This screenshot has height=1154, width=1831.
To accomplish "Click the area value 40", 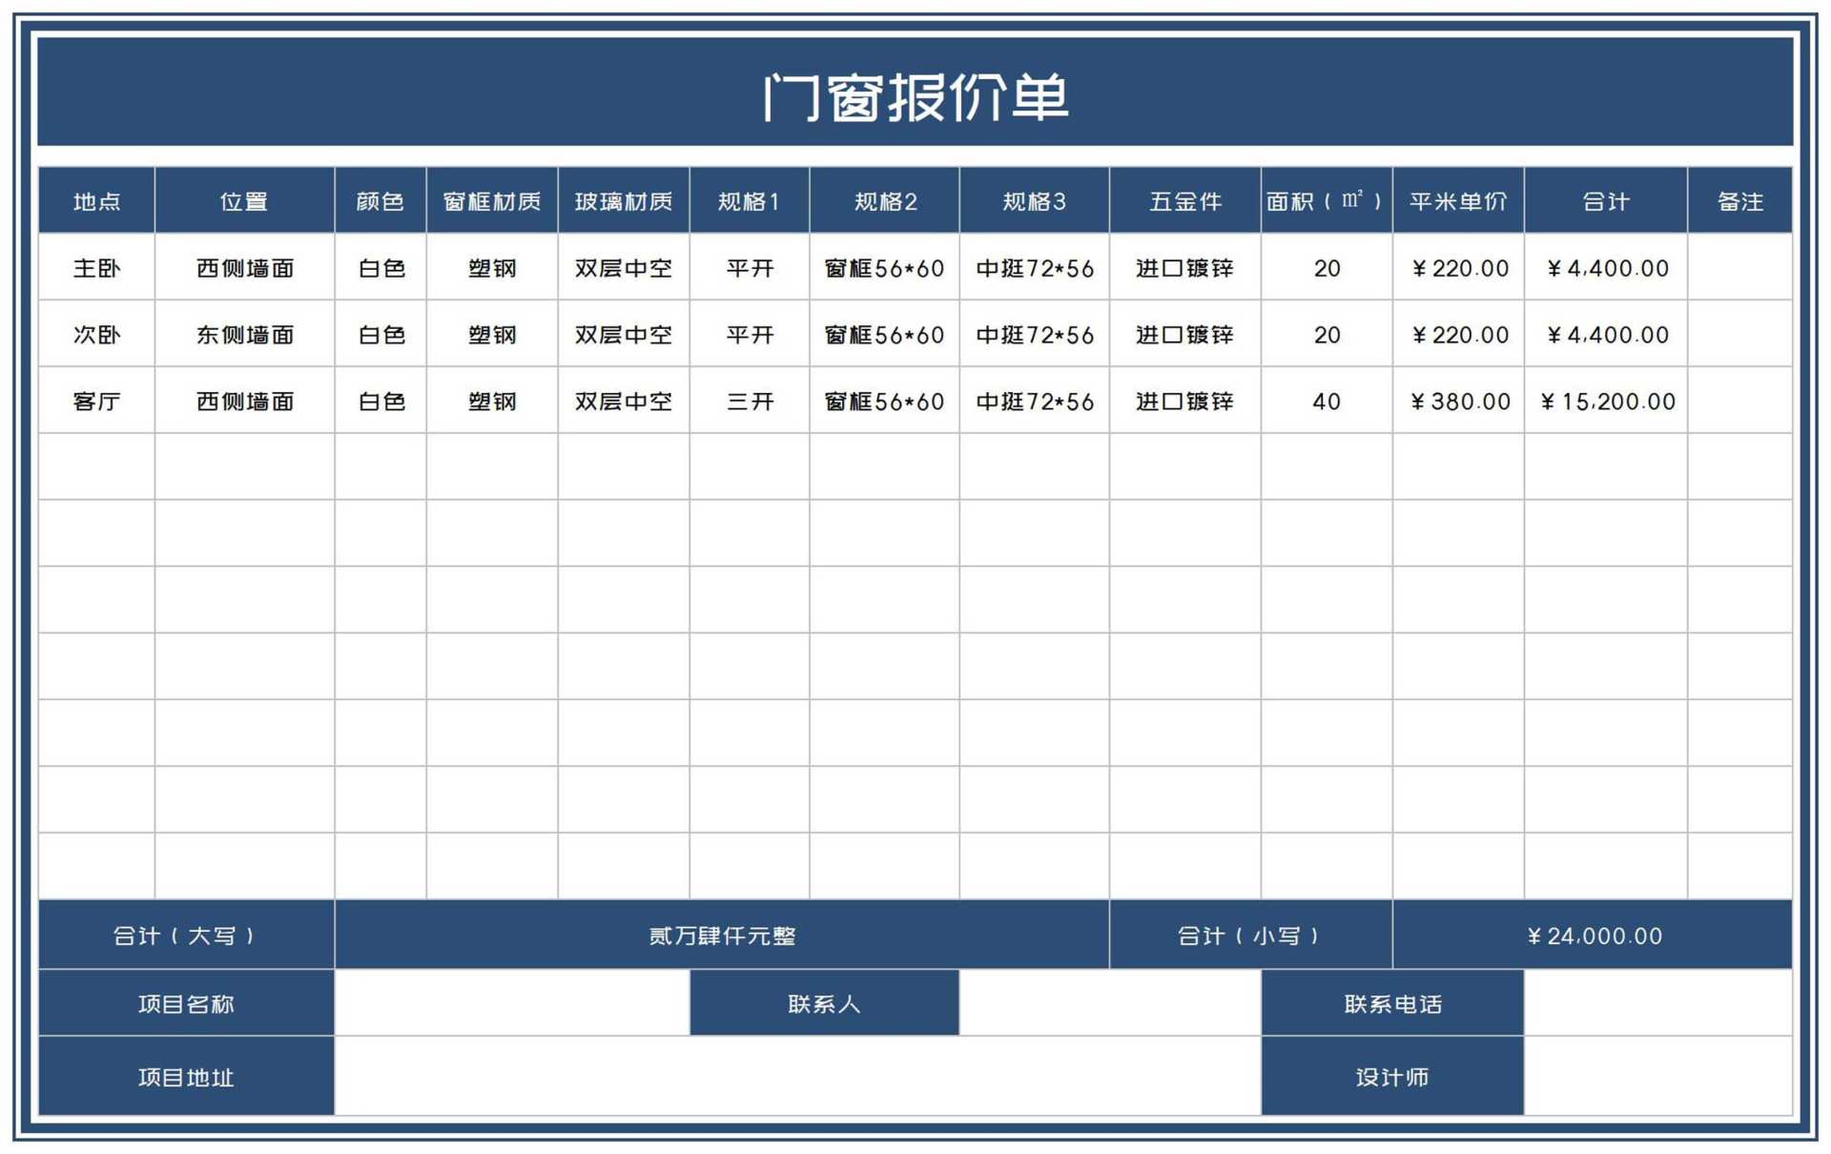I will tap(1327, 402).
